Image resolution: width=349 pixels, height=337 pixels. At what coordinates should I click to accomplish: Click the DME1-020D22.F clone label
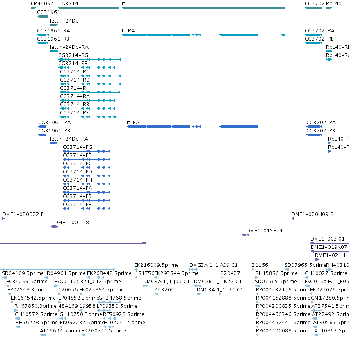pos(23,214)
